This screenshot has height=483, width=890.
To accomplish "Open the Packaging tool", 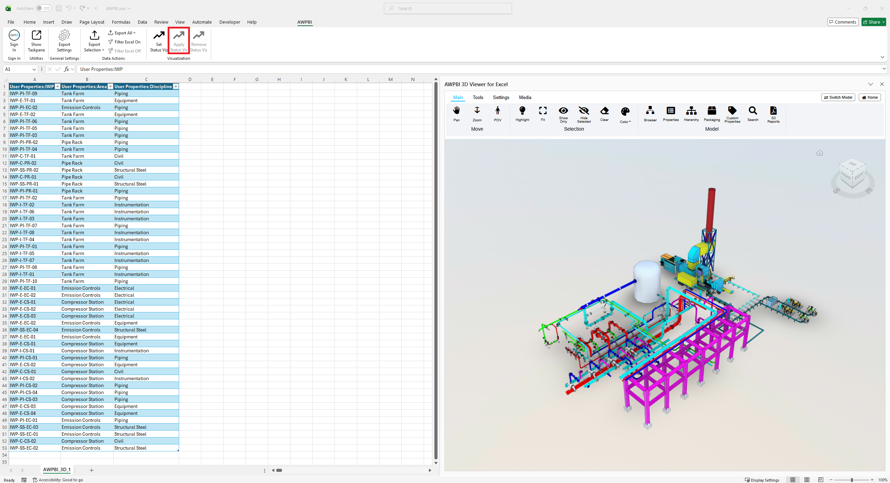I will (712, 114).
